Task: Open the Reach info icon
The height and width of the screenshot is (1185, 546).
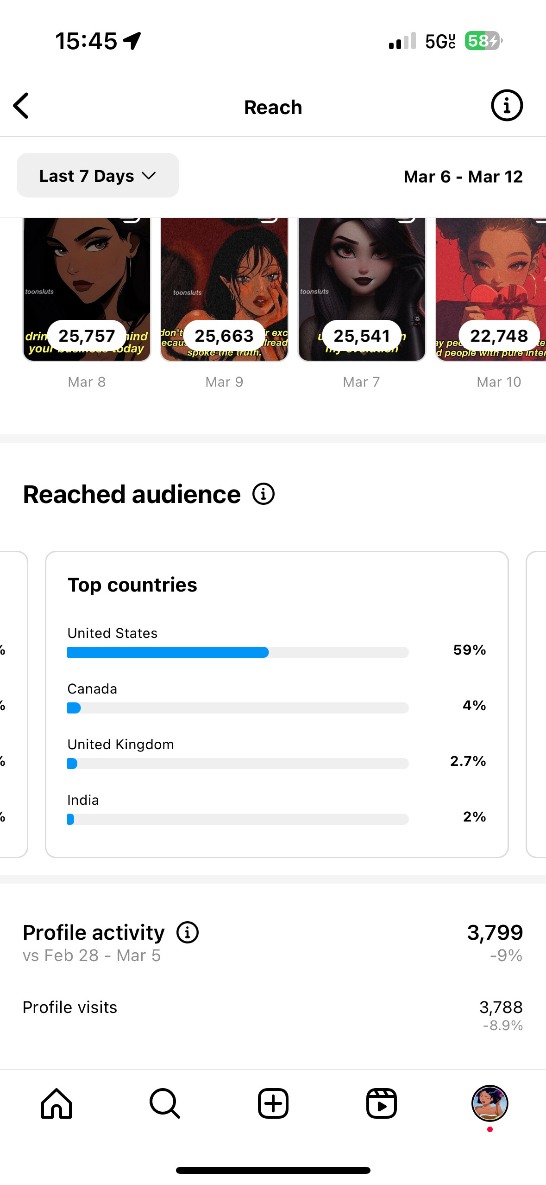Action: point(507,106)
